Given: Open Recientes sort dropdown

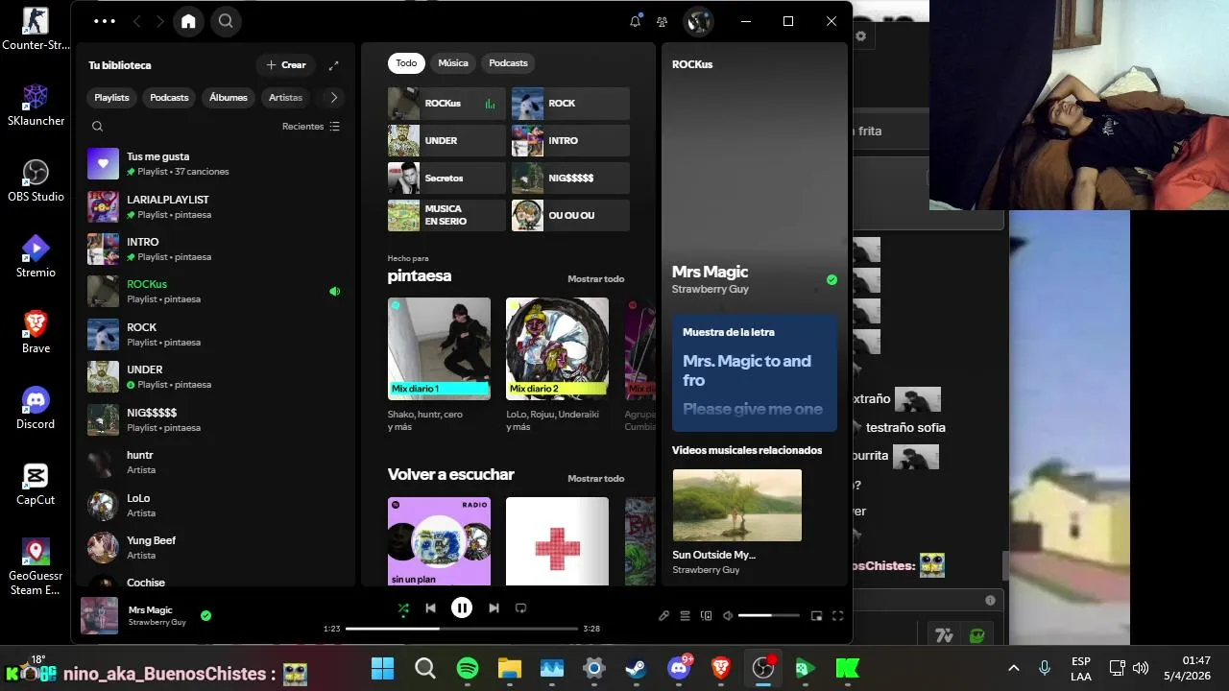Looking at the screenshot, I should pos(310,127).
